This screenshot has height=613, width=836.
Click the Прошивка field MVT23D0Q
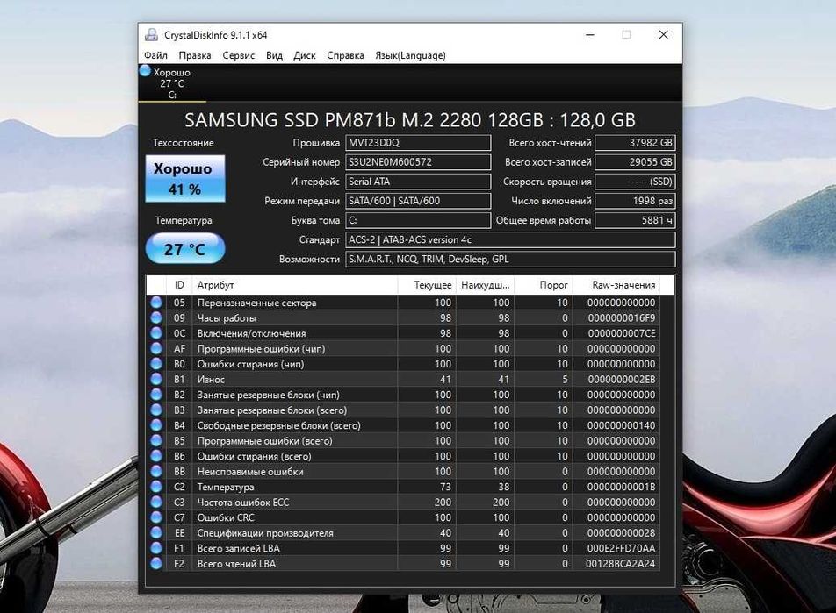click(x=418, y=143)
